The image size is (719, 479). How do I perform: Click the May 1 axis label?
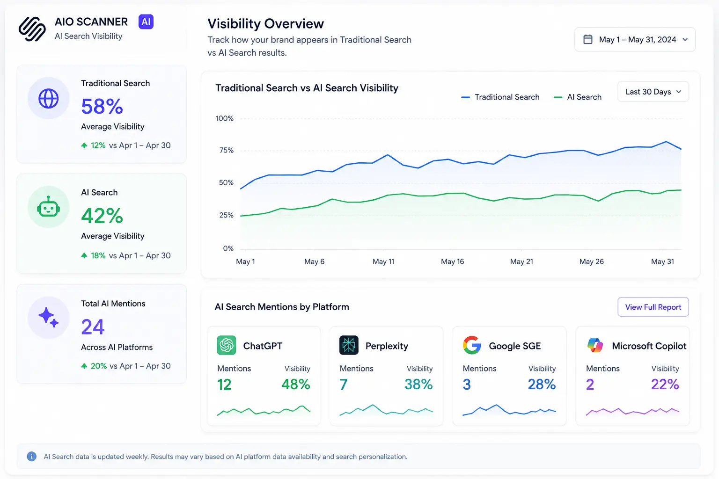pyautogui.click(x=246, y=261)
